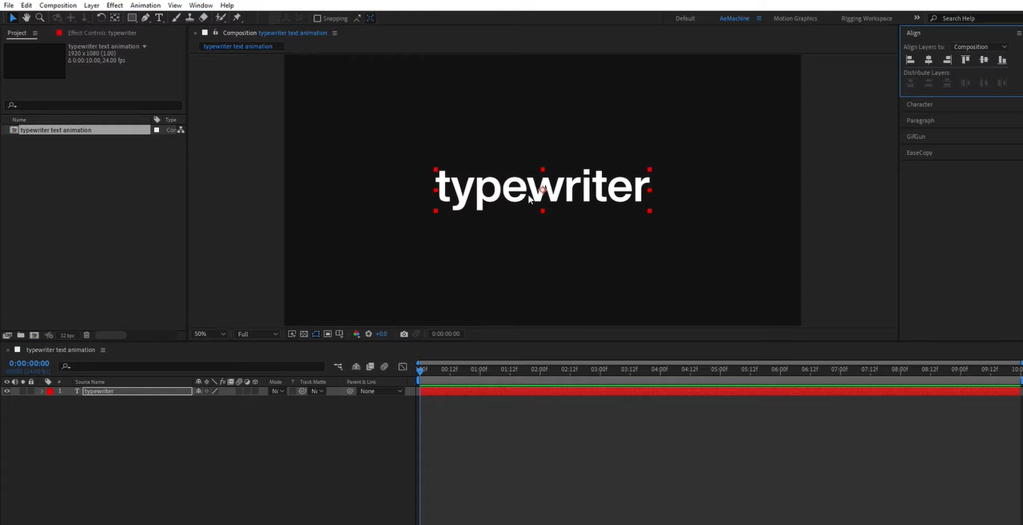Toggle frame blending for timeline layers
1023x525 pixels.
pos(369,367)
